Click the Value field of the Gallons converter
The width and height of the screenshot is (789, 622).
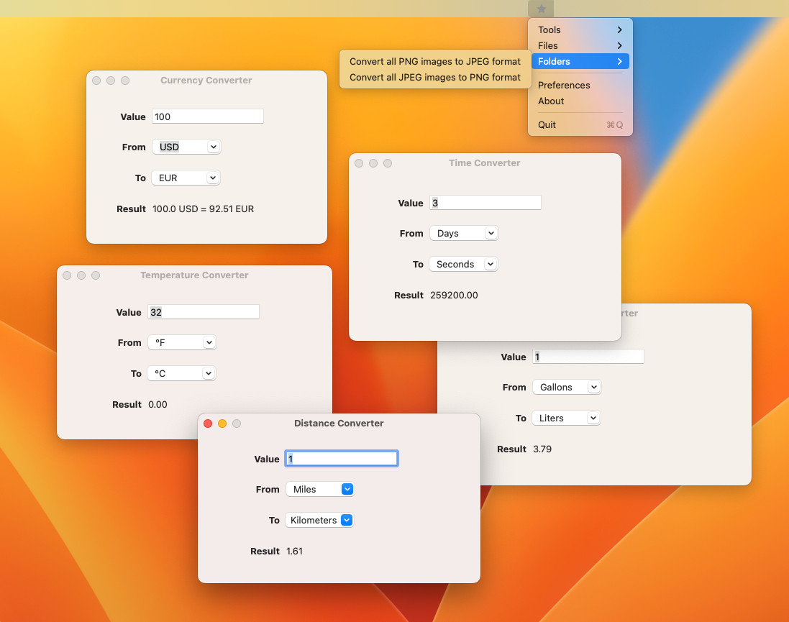(x=588, y=357)
